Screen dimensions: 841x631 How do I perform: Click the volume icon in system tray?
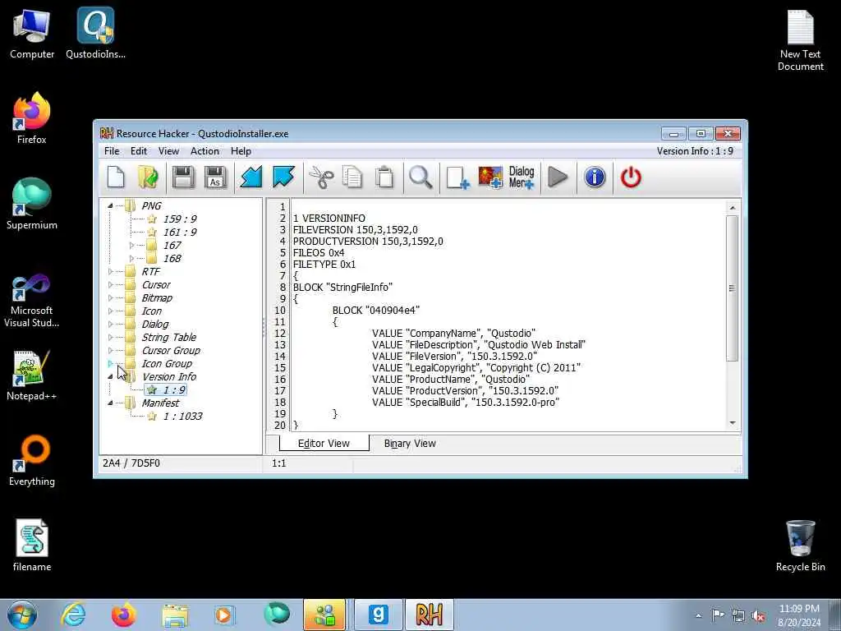click(758, 615)
